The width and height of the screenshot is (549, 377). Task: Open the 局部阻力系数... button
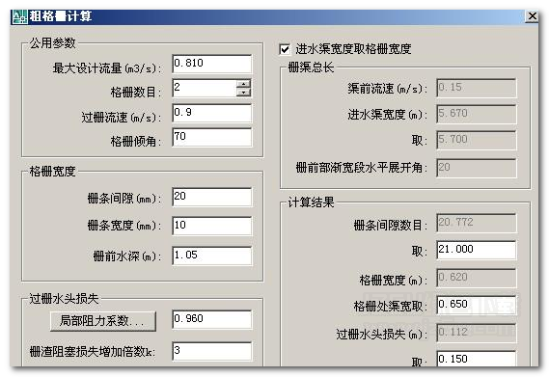(x=103, y=321)
